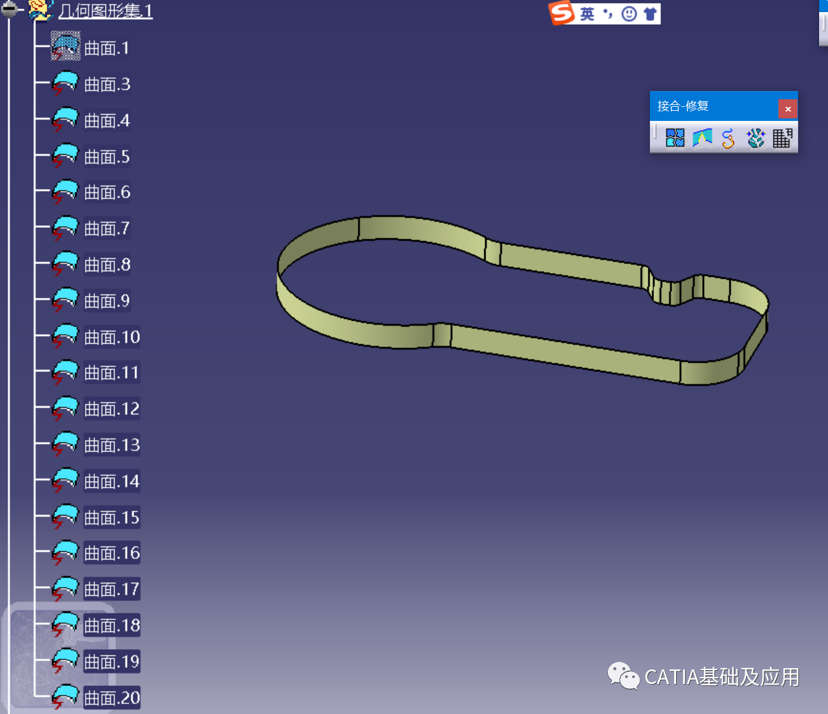Choose the Curve Smooth tool icon
Image resolution: width=828 pixels, height=714 pixels.
coord(728,137)
